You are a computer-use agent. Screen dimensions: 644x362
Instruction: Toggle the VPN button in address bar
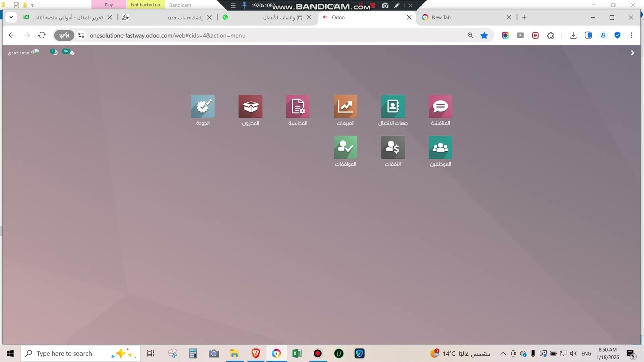point(64,35)
